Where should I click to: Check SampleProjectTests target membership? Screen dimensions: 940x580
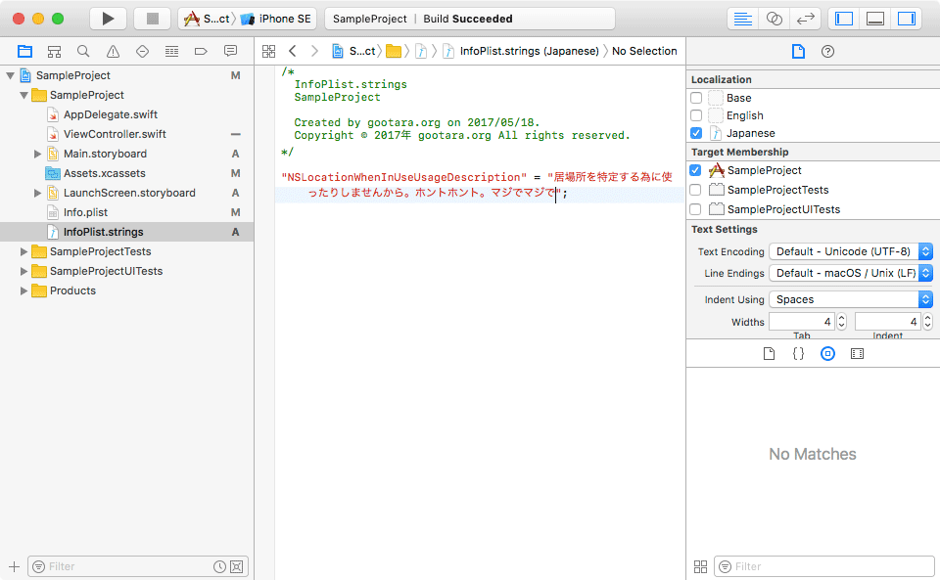pyautogui.click(x=695, y=190)
